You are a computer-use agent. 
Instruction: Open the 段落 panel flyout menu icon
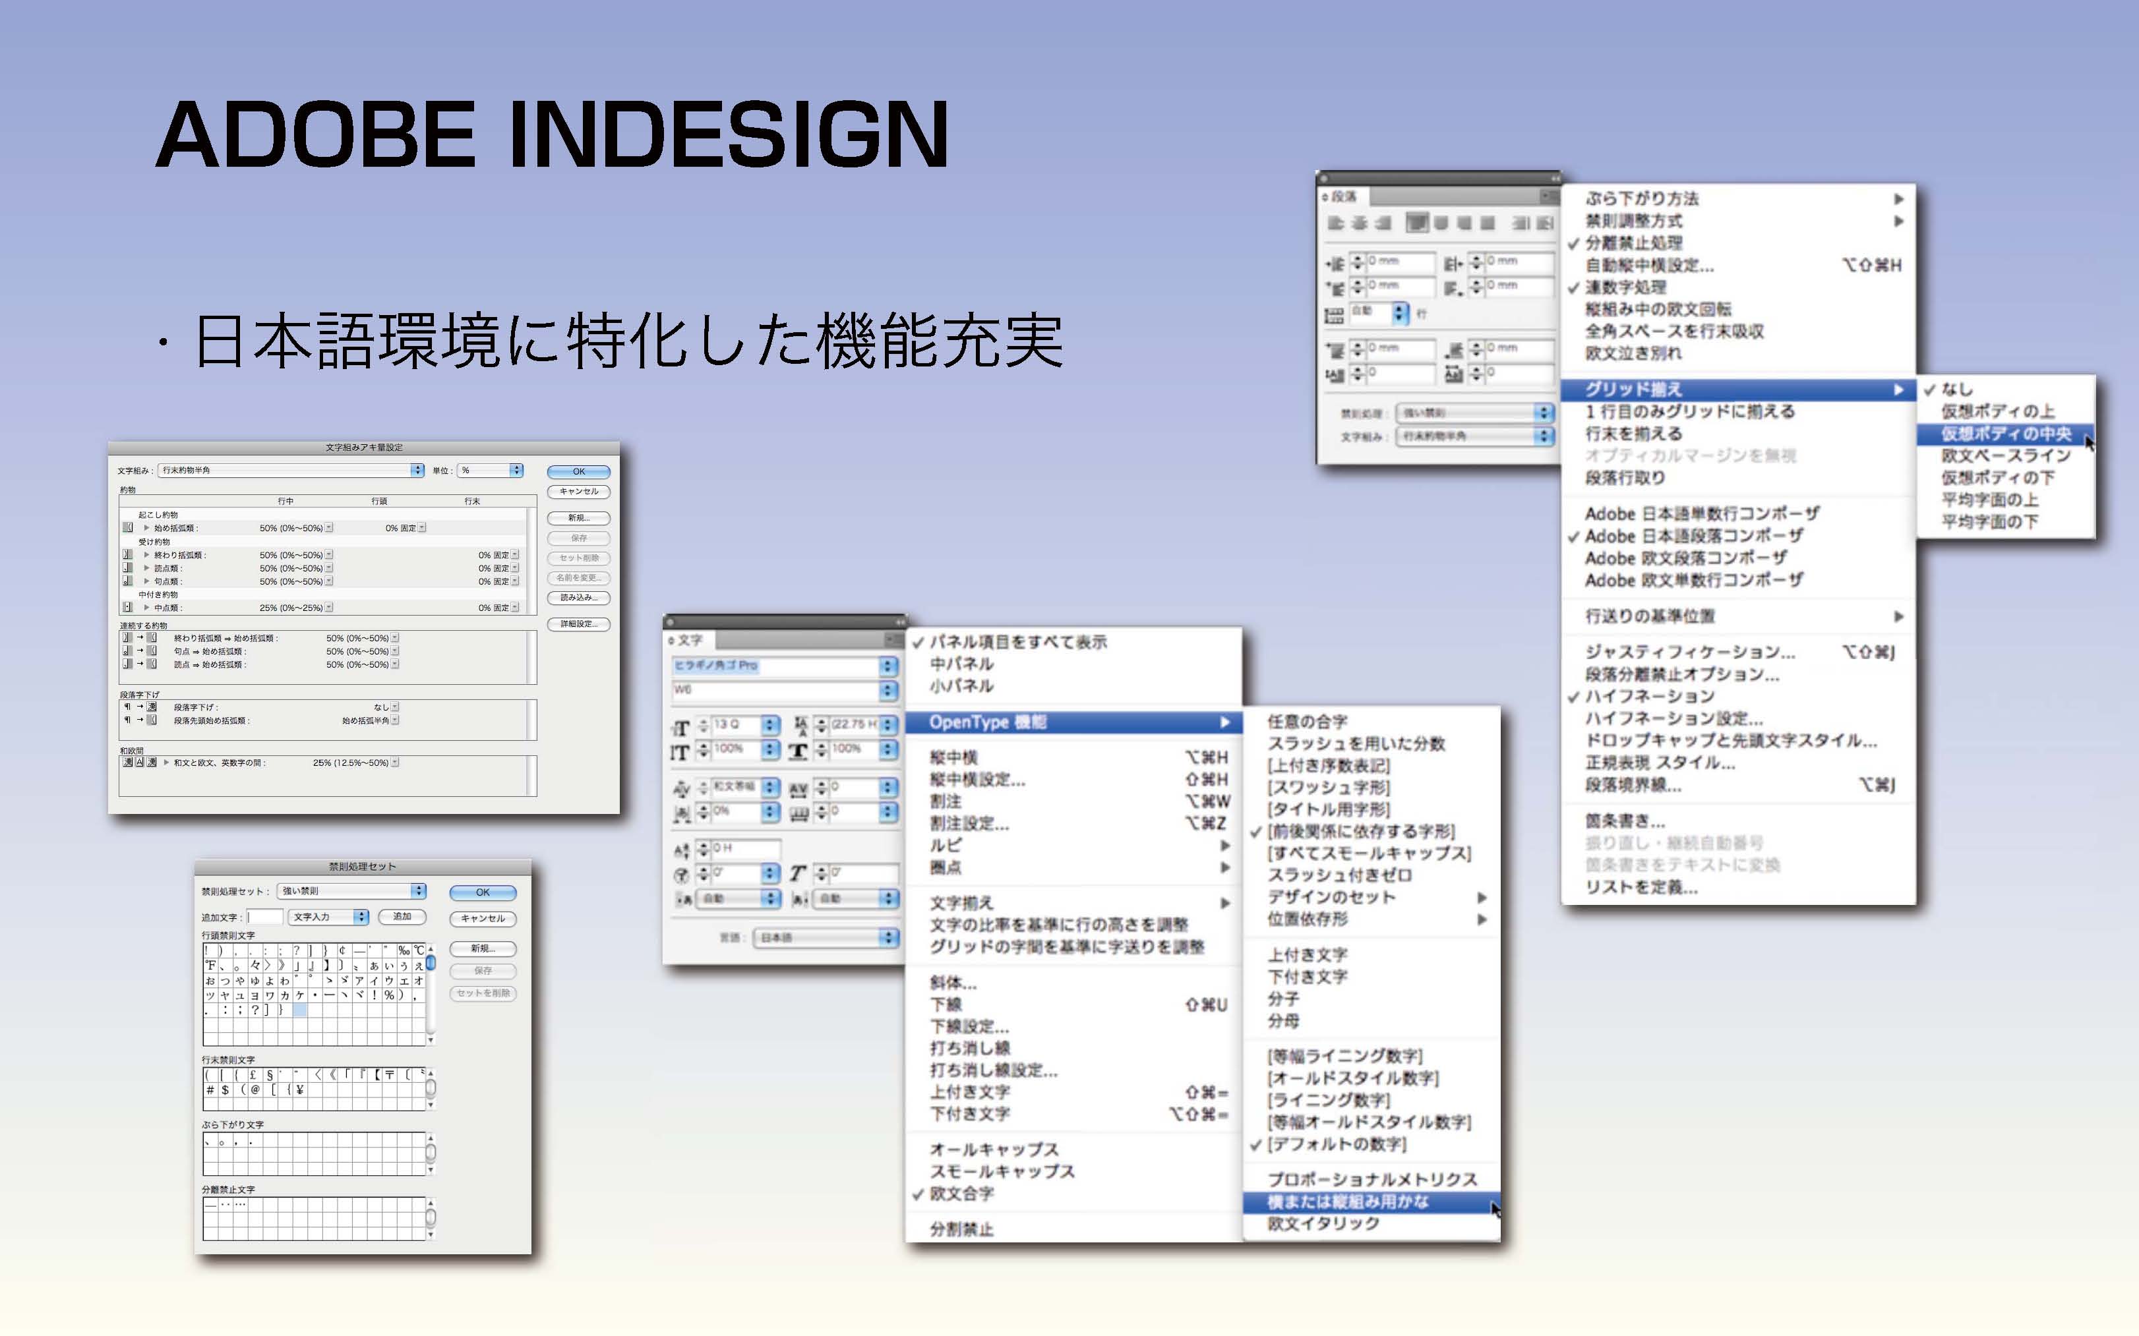pos(1549,196)
